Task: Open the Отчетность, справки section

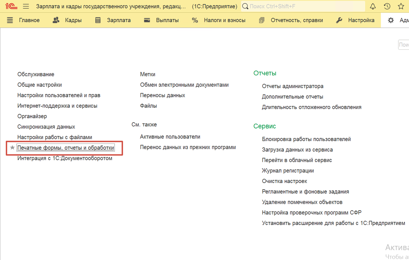Action: (x=297, y=20)
